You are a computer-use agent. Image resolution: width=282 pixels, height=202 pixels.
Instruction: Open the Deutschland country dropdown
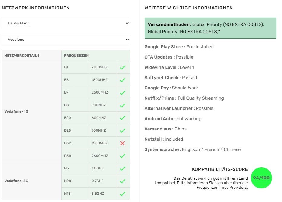coord(66,23)
